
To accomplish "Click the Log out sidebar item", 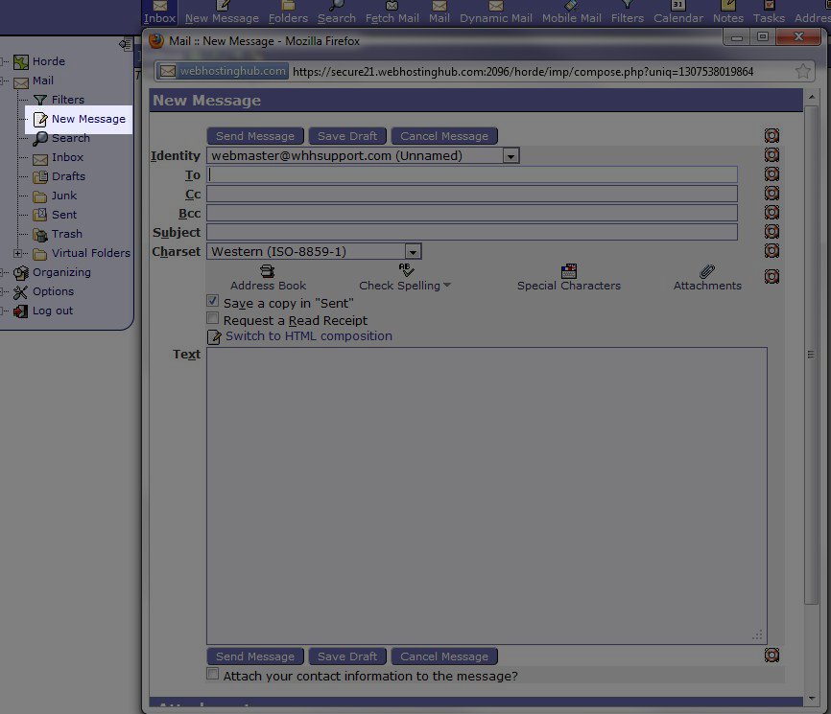I will (52, 311).
